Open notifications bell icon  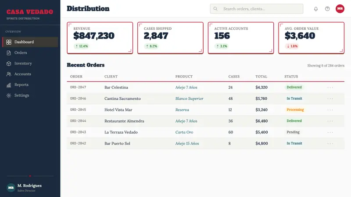315,9
